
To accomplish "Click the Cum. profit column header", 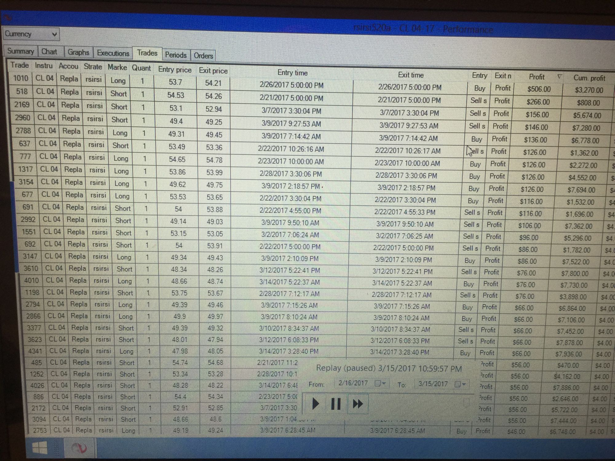I will pyautogui.click(x=589, y=78).
